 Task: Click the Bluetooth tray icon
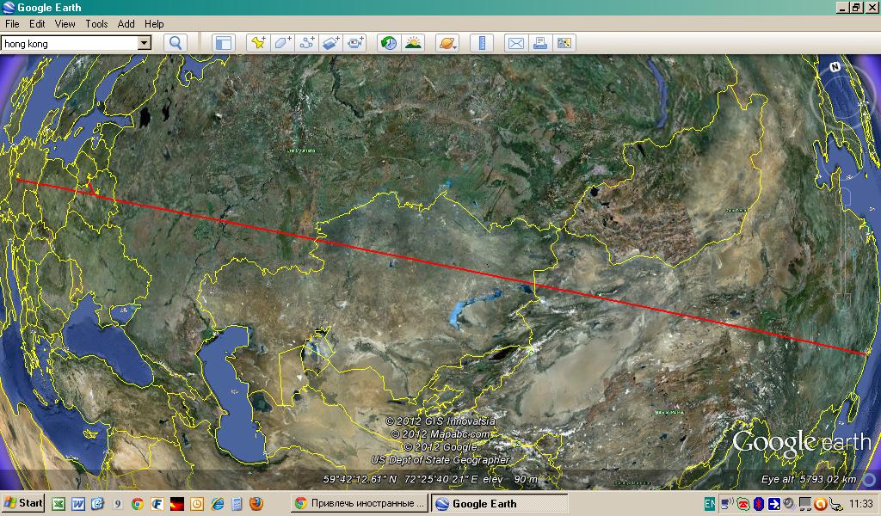(x=759, y=504)
